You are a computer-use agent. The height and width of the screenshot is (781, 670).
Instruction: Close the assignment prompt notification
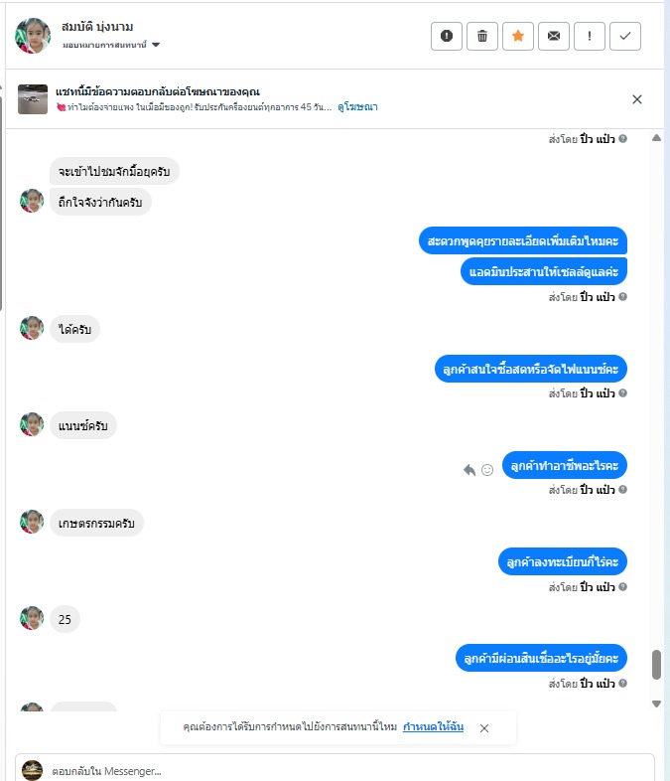tap(484, 728)
